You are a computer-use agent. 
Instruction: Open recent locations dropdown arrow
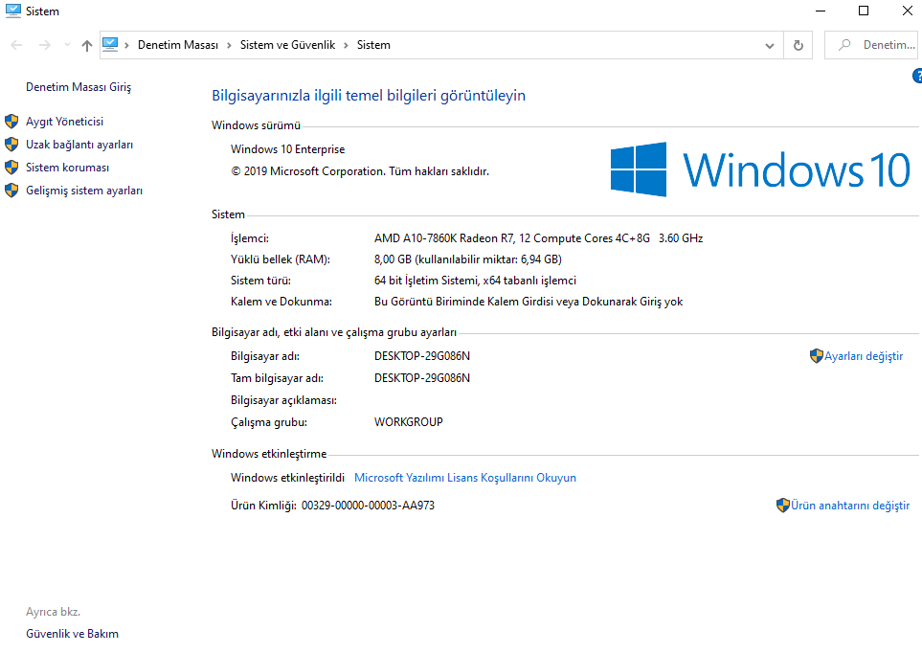click(x=67, y=45)
